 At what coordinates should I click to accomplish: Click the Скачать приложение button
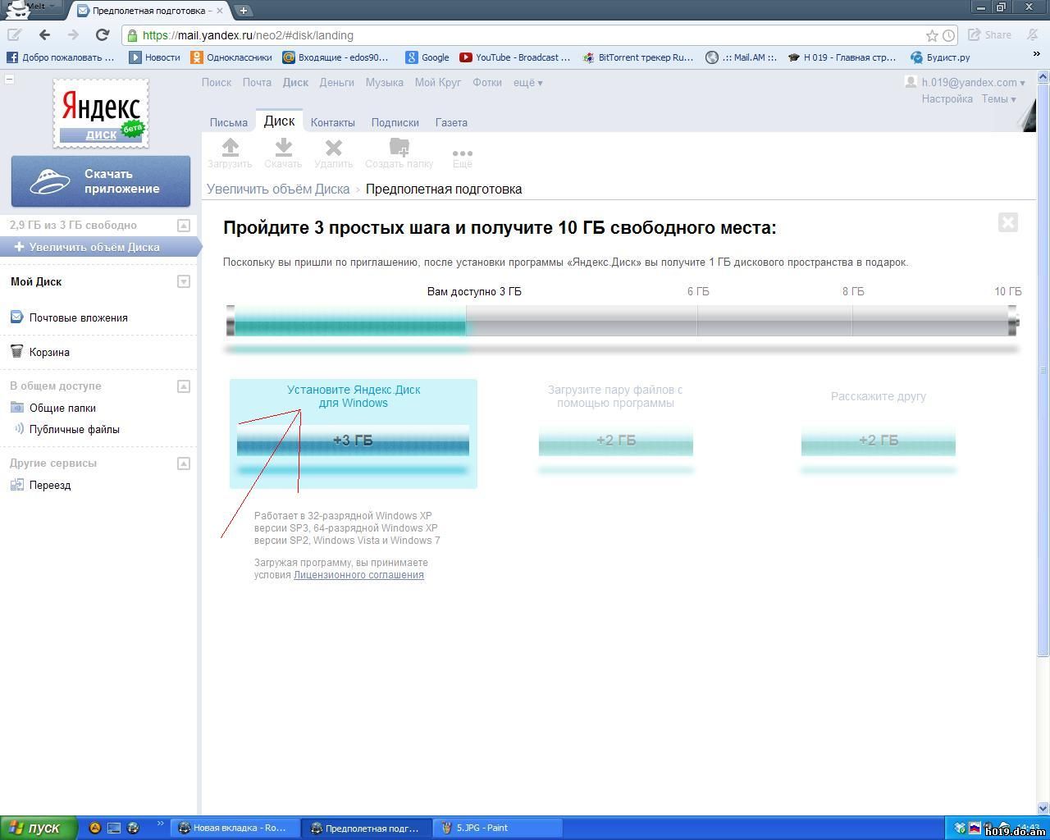pyautogui.click(x=101, y=181)
